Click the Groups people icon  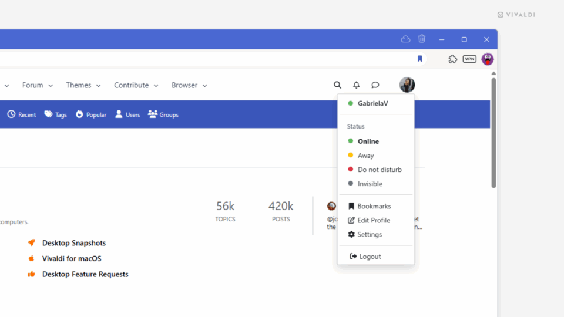coord(153,114)
